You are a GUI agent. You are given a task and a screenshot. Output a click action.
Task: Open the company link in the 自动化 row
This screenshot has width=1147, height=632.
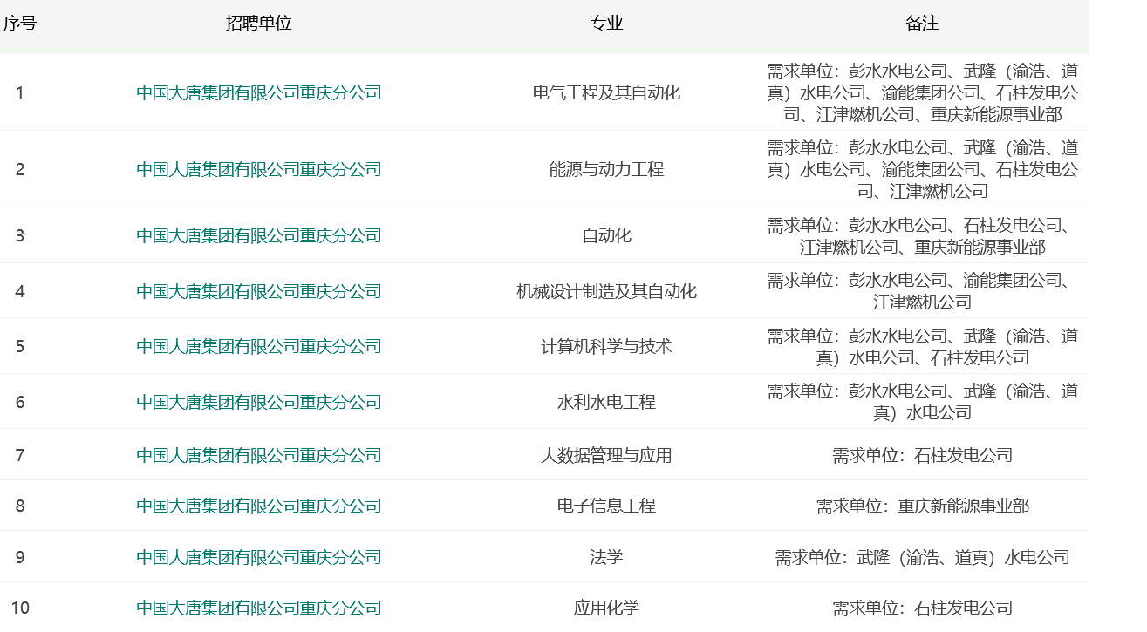(258, 235)
